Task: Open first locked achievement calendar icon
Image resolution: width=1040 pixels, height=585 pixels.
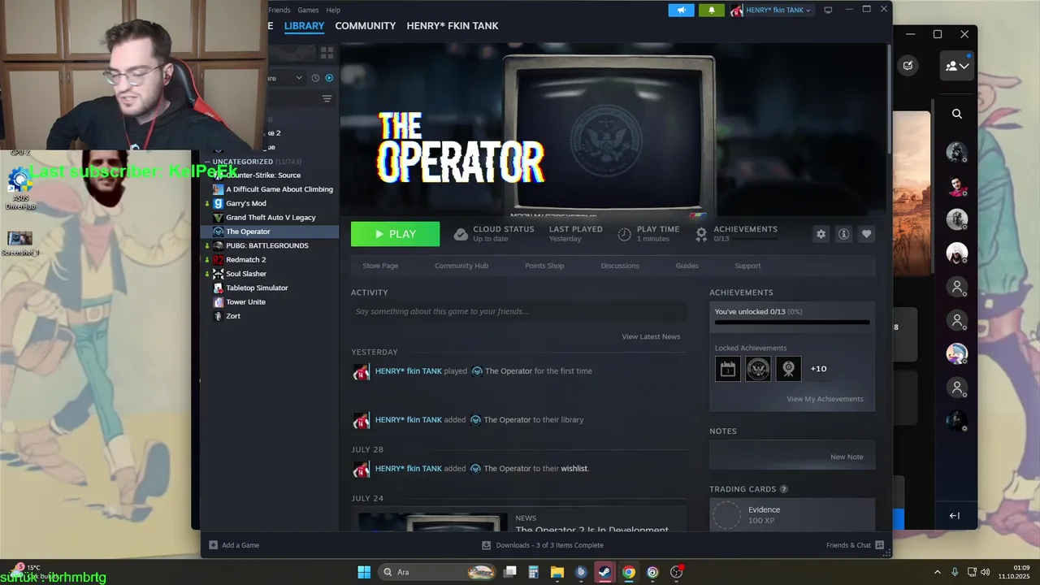Action: click(727, 369)
